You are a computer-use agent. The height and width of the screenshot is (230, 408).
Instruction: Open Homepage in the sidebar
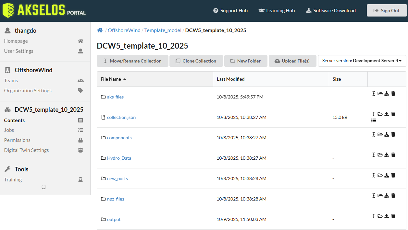coord(16,41)
